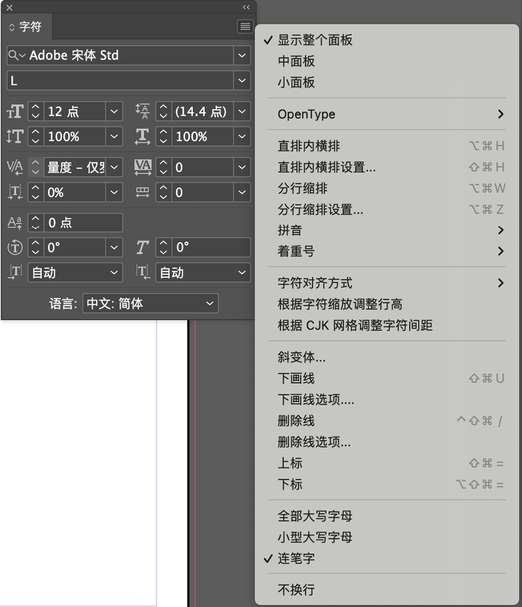Screen dimensions: 522x607
Task: Click the leading icon
Action: [x=142, y=111]
